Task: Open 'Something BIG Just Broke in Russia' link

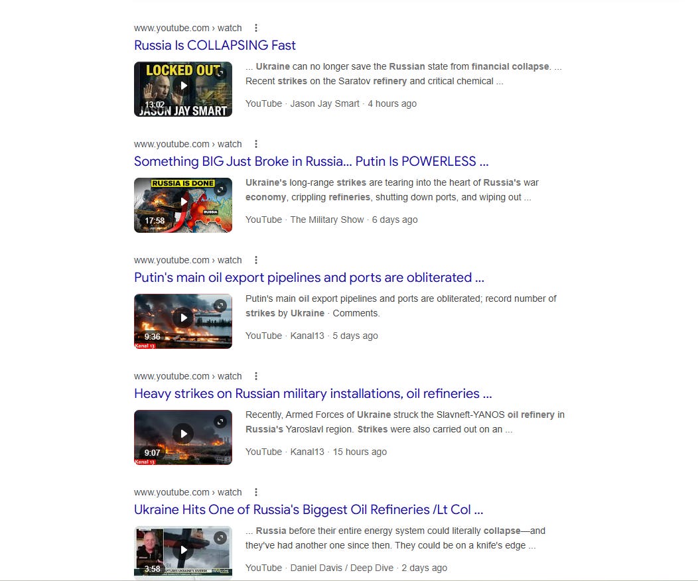Action: click(x=311, y=161)
